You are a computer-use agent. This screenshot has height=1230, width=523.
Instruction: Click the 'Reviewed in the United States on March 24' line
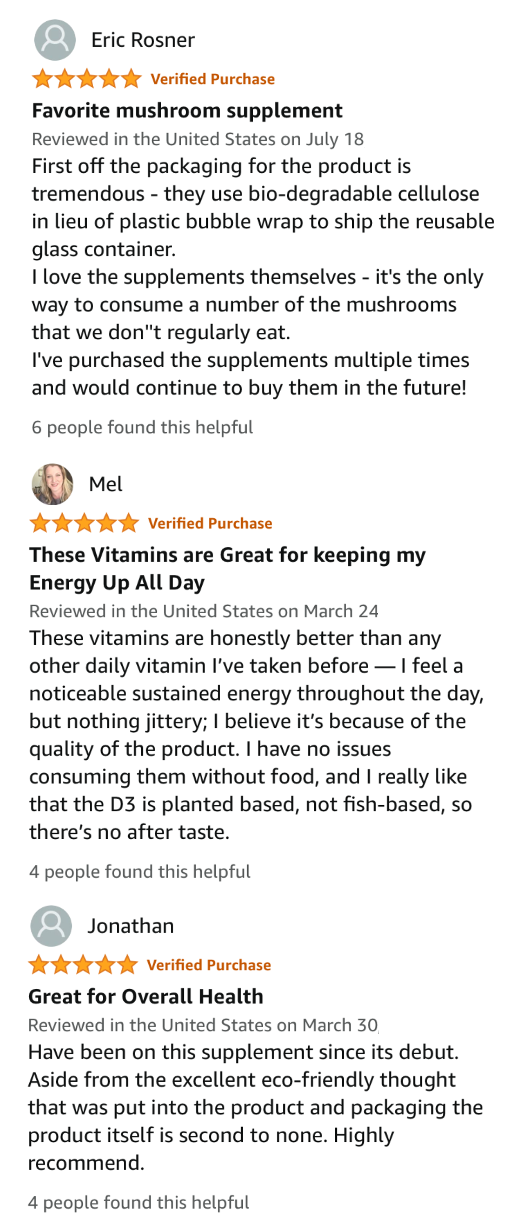(204, 611)
